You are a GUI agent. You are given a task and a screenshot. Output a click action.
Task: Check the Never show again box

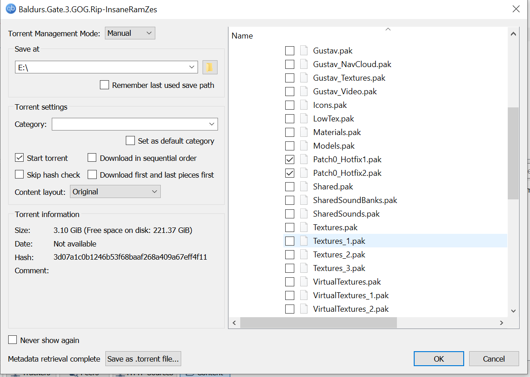click(13, 339)
